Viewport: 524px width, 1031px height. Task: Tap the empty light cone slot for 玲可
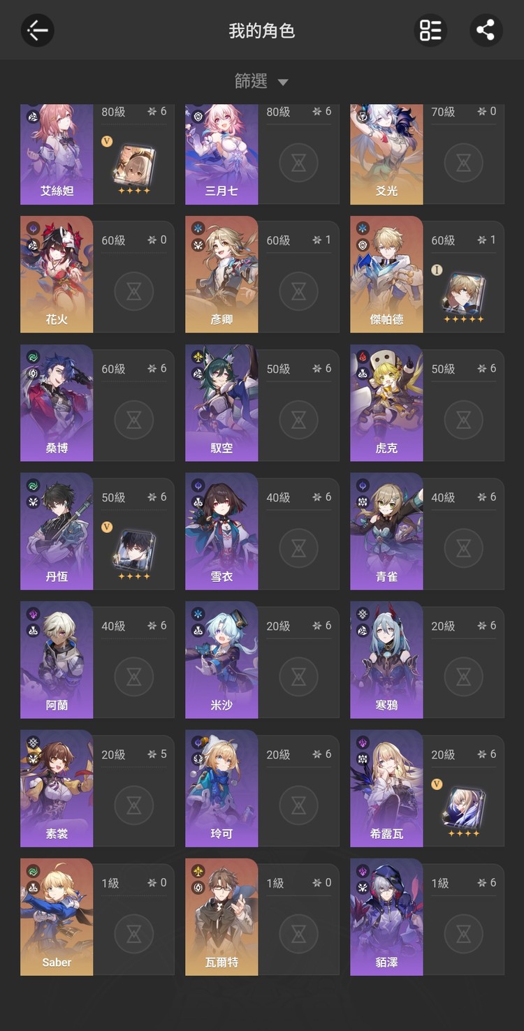298,805
